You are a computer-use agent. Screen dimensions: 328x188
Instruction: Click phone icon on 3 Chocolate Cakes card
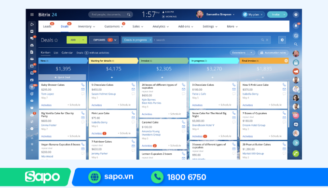pyautogui.click(x=234, y=85)
